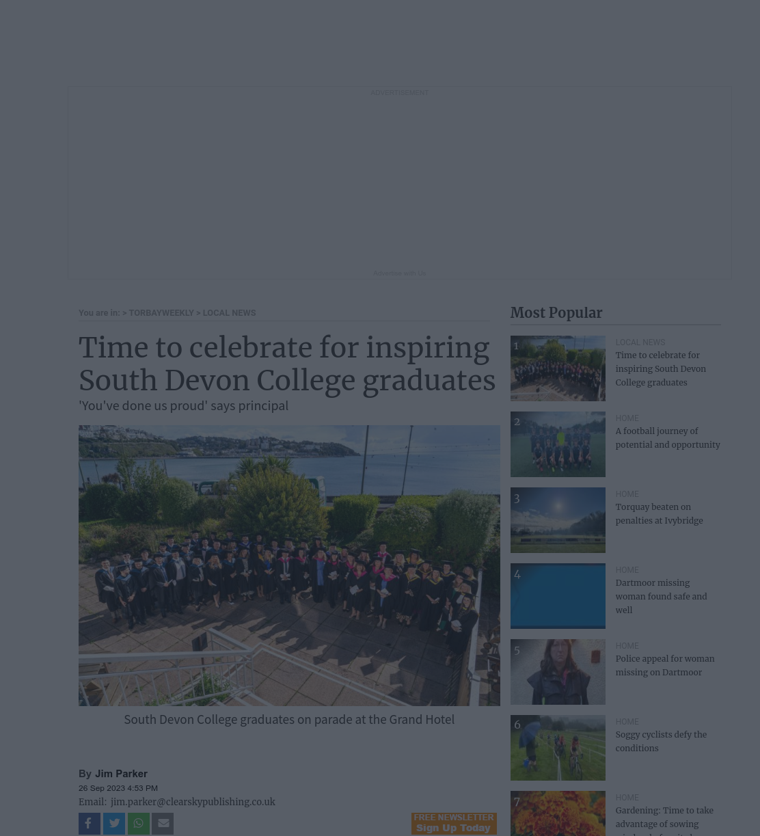Click the cyclists thumbnail number 6
Viewport: 760px width, 836px height.
(x=558, y=748)
